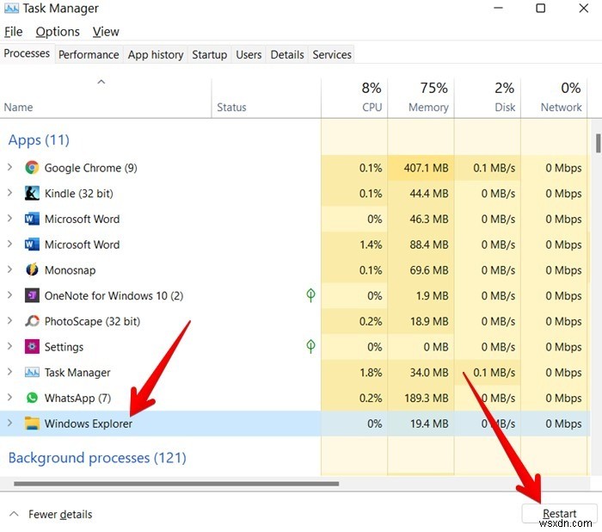Click the Microsoft Word icon using 88.4 MB
This screenshot has width=602, height=532.
pos(32,244)
